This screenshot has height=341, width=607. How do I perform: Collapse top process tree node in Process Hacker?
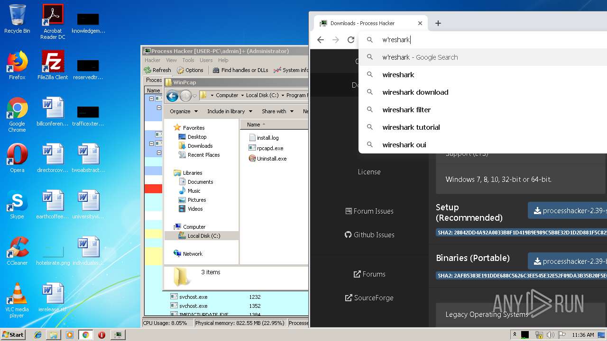pyautogui.click(x=151, y=99)
